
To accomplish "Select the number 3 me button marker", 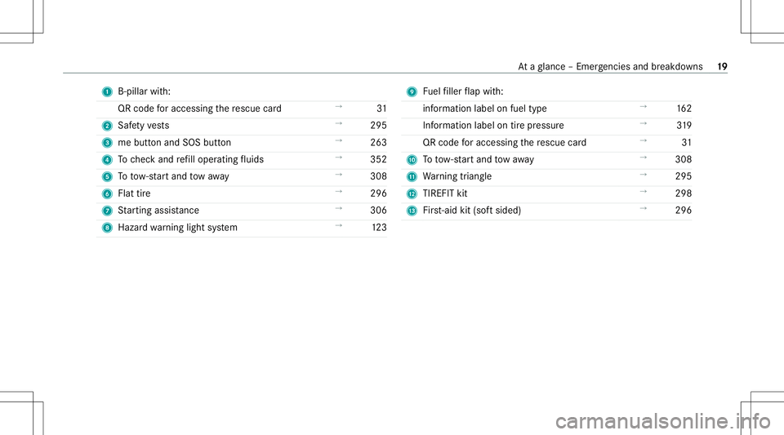I will [x=107, y=143].
